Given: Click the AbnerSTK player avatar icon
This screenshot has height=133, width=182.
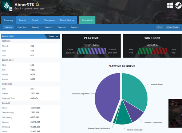Looking at the screenshot, I should click(x=7, y=5).
